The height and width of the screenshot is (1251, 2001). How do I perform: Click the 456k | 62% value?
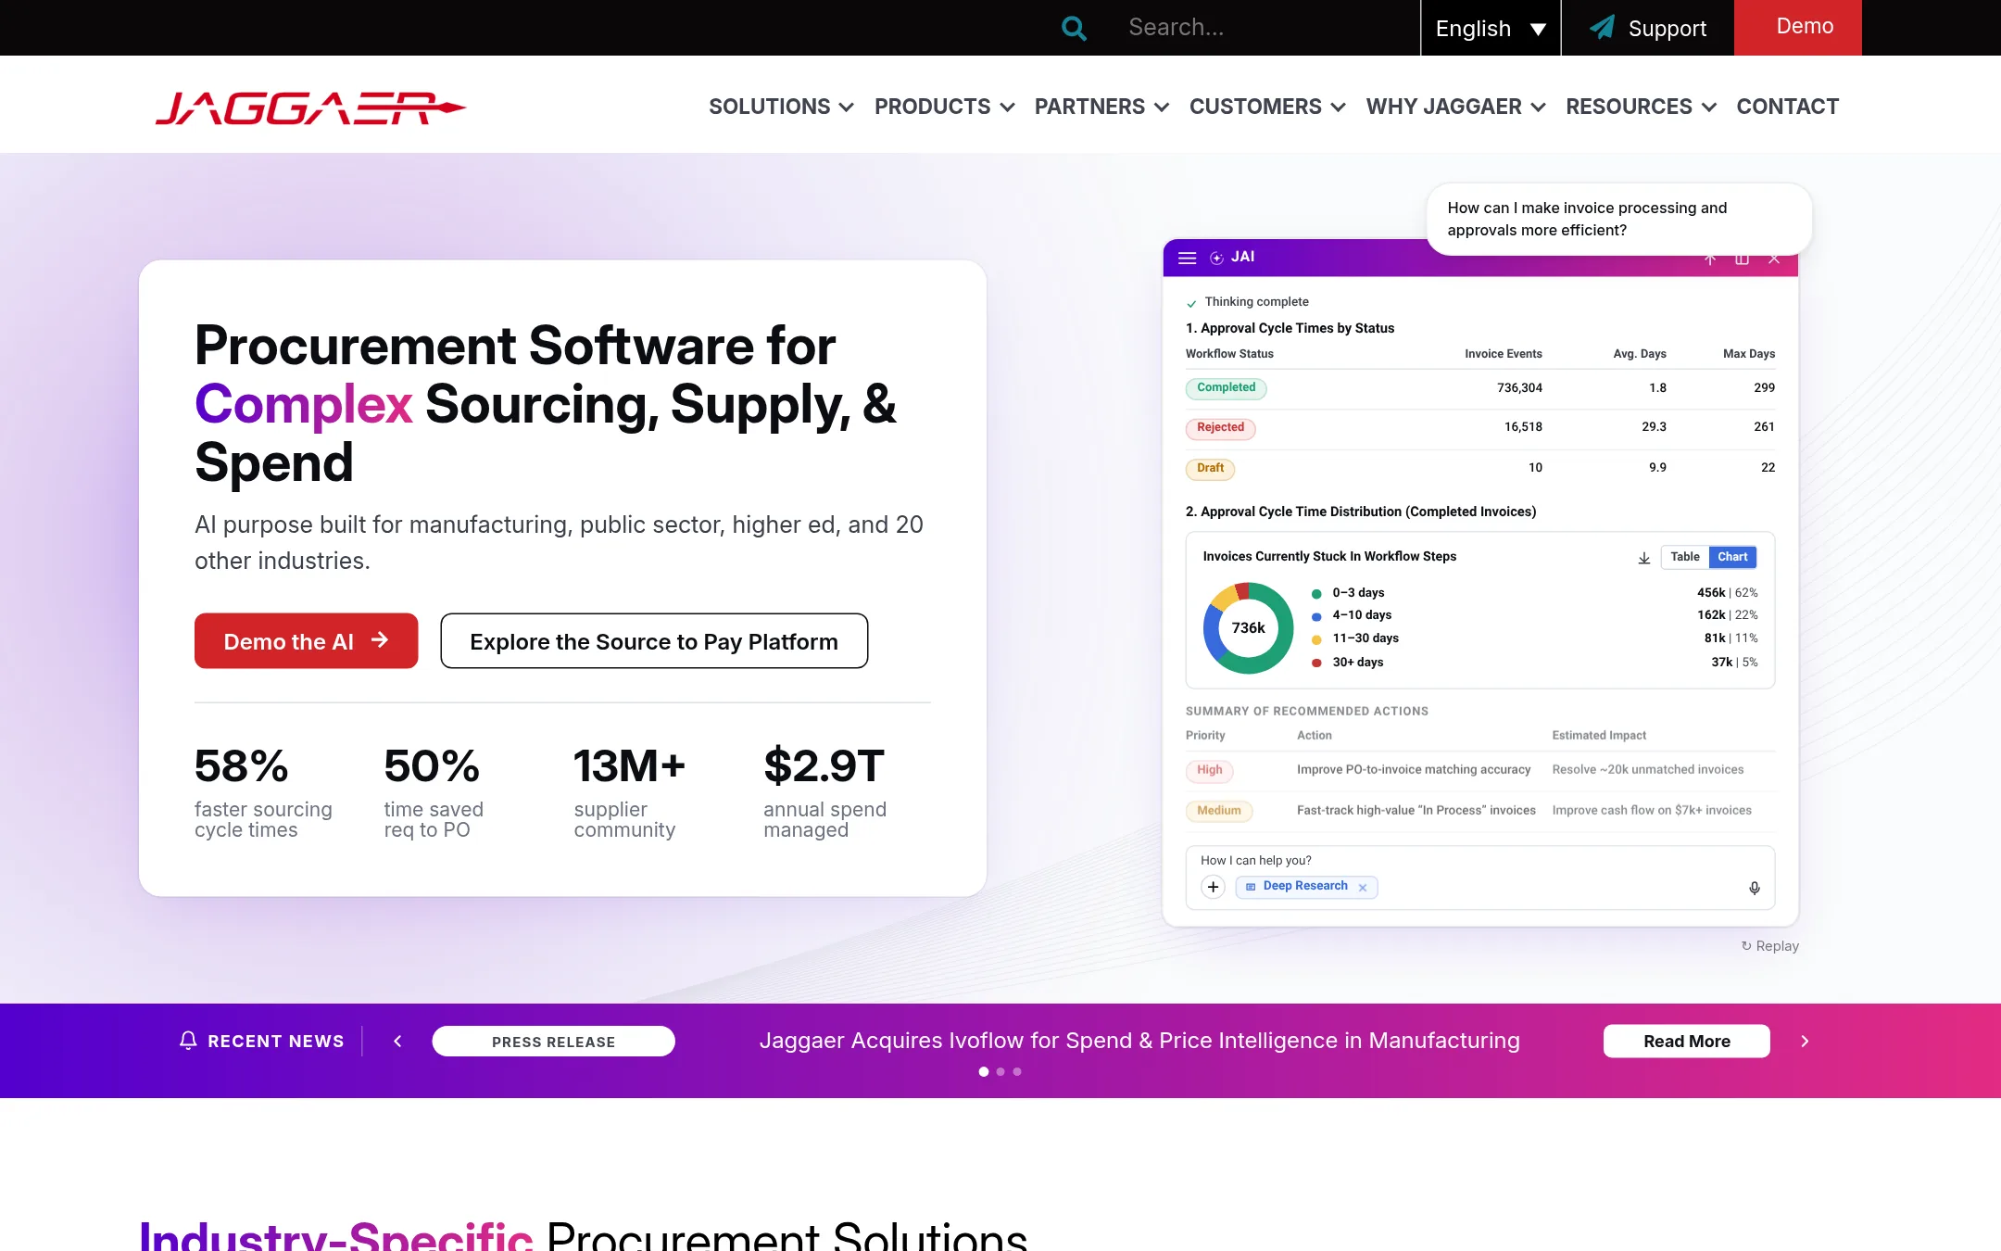pyautogui.click(x=1727, y=593)
